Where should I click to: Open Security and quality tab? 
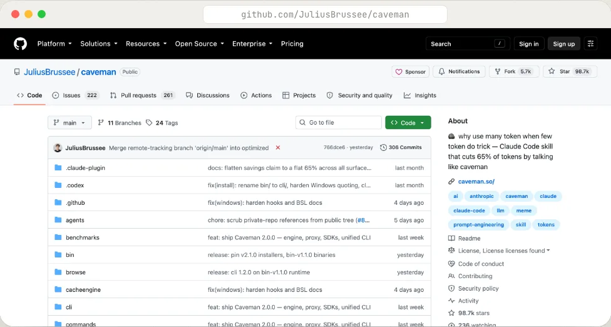(359, 95)
